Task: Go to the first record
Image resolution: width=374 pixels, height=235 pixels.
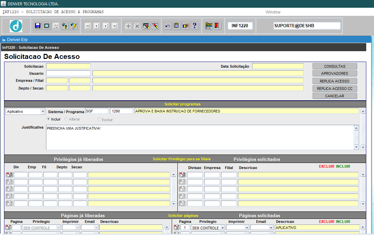Action: [88, 26]
